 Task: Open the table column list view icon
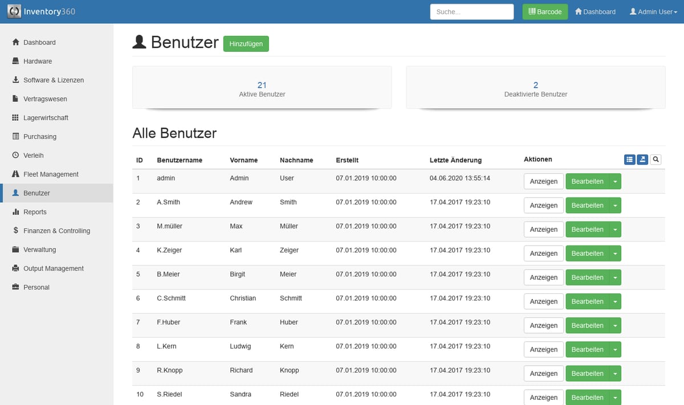click(629, 159)
